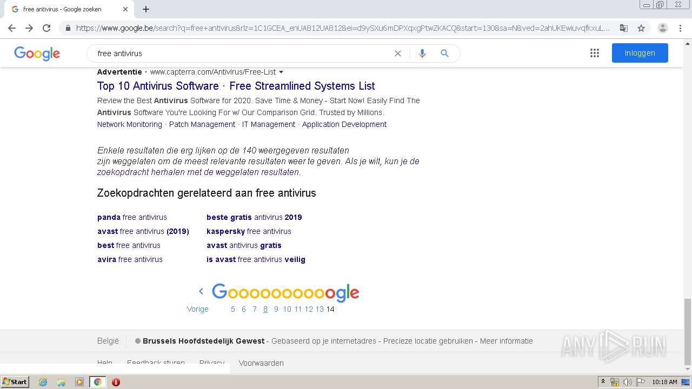
Task: Open the Voorwaarden footer link
Action: tap(261, 363)
